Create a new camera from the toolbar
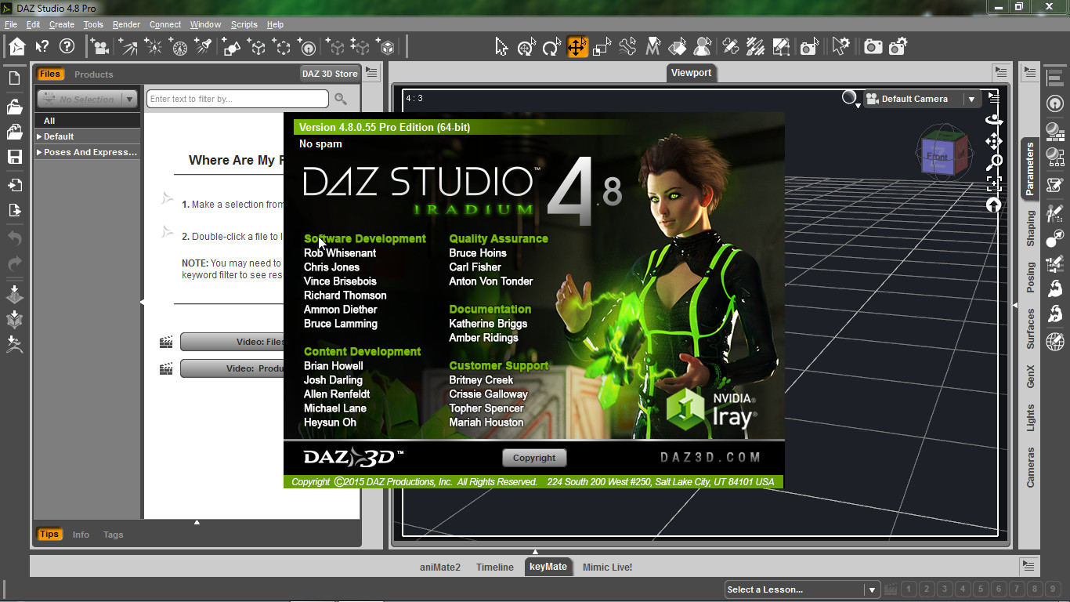1070x602 pixels. pos(101,47)
